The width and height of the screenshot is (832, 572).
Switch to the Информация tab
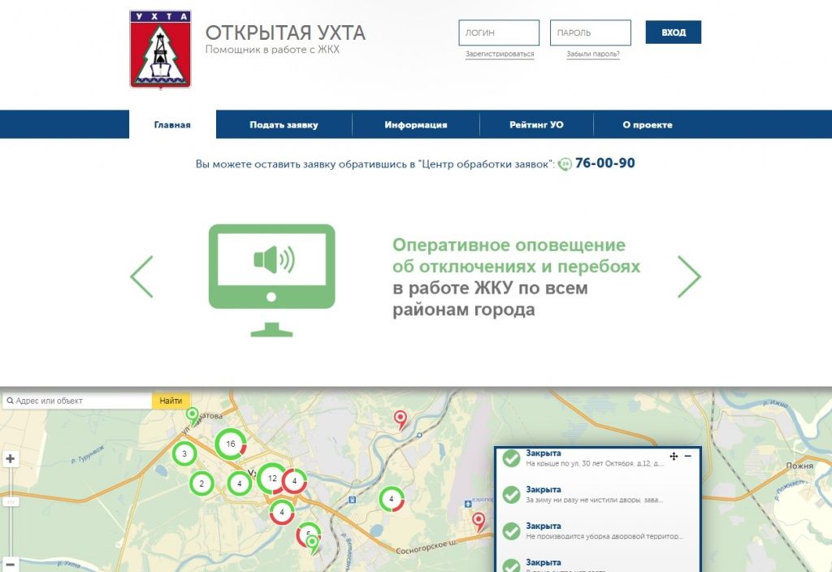(x=415, y=124)
